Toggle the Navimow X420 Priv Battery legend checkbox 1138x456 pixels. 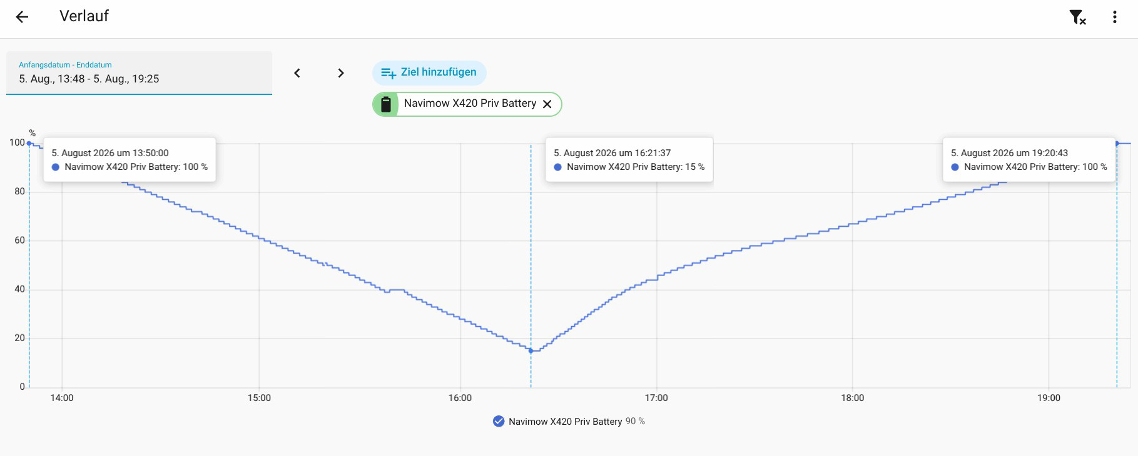pos(499,421)
